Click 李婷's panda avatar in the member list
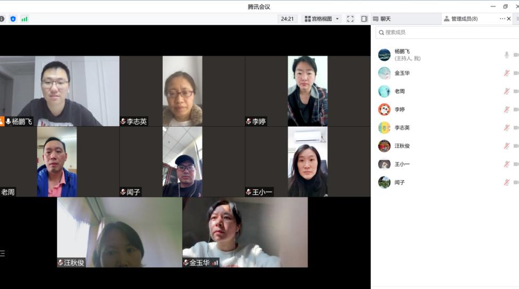Image resolution: width=519 pixels, height=289 pixels. point(384,110)
